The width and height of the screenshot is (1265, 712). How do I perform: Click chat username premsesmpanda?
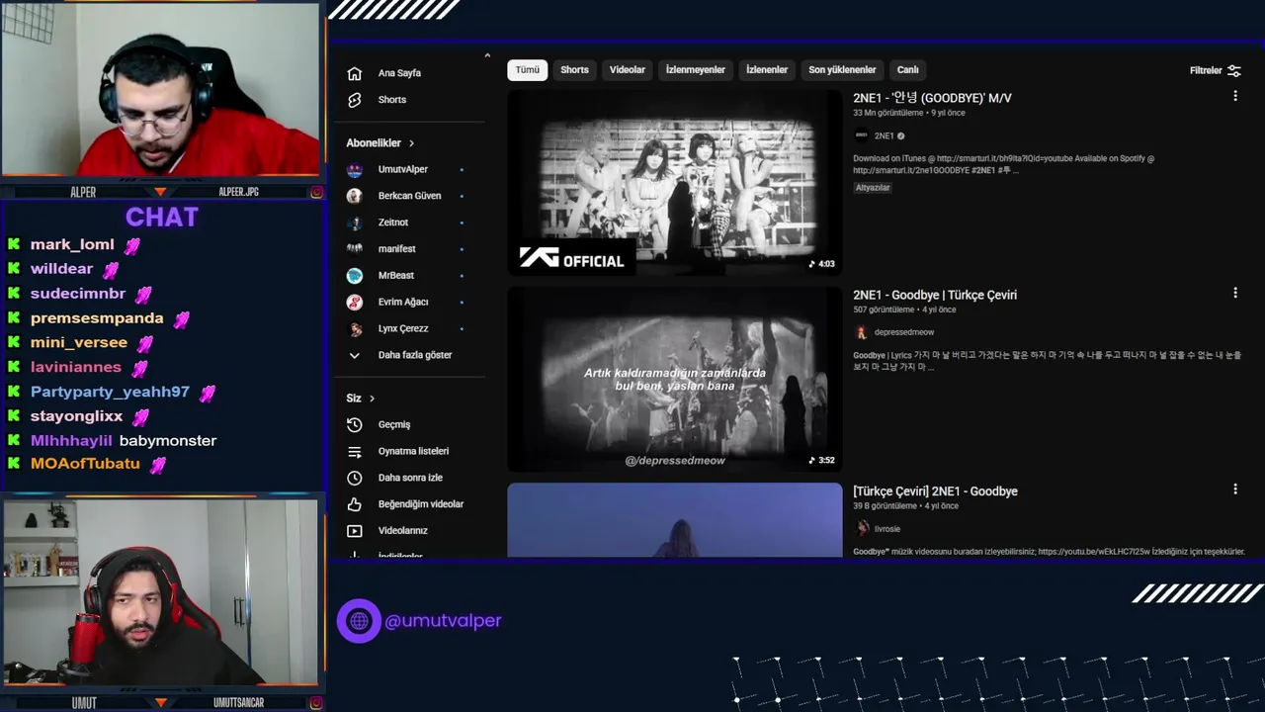click(97, 318)
